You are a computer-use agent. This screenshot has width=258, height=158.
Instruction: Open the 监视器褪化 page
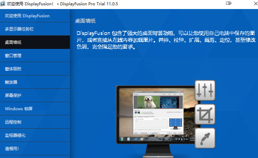point(35,135)
